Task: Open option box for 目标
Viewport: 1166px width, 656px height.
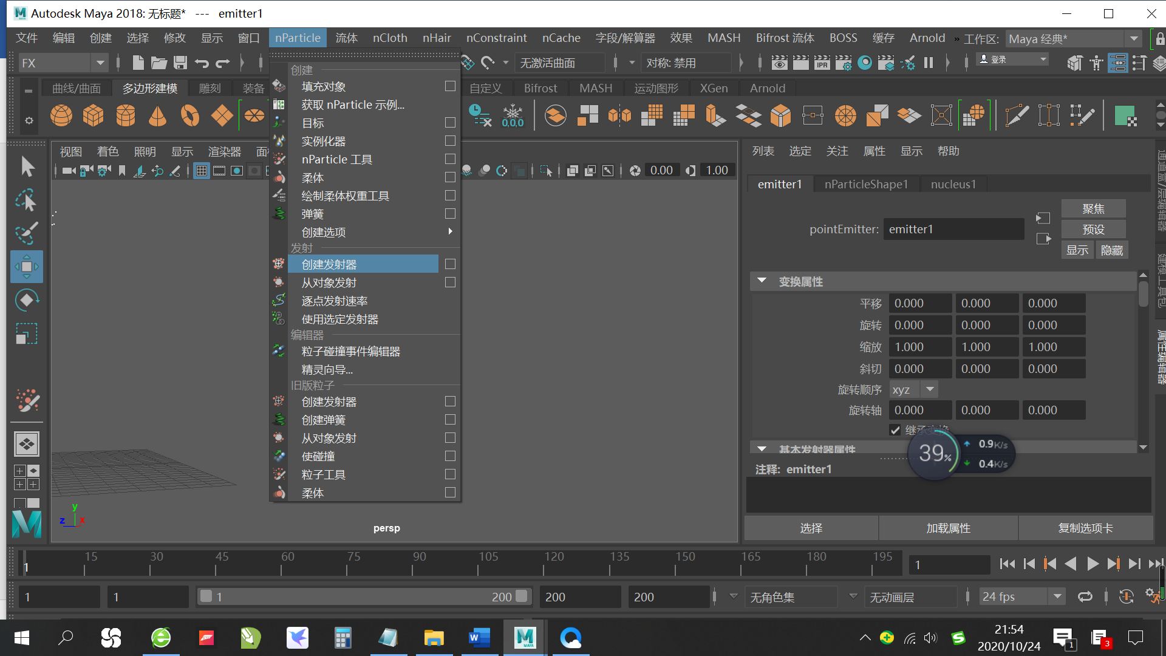Action: point(450,123)
